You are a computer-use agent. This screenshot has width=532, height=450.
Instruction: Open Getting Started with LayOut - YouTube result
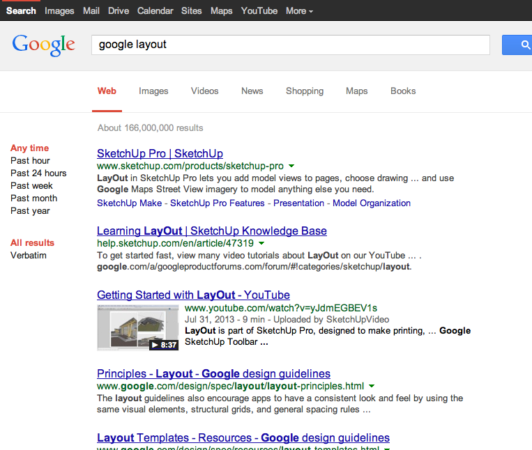[193, 295]
